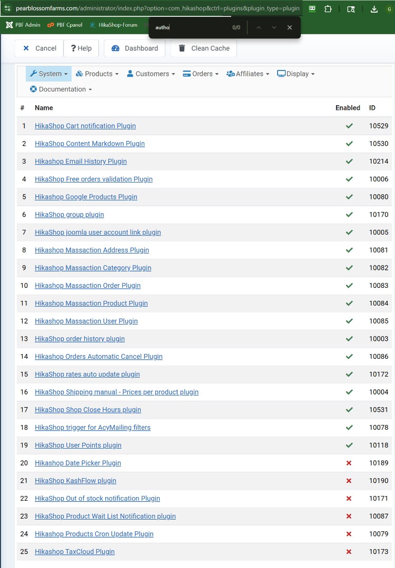The image size is (395, 568).
Task: Close the find-in-page bar
Action: click(290, 27)
